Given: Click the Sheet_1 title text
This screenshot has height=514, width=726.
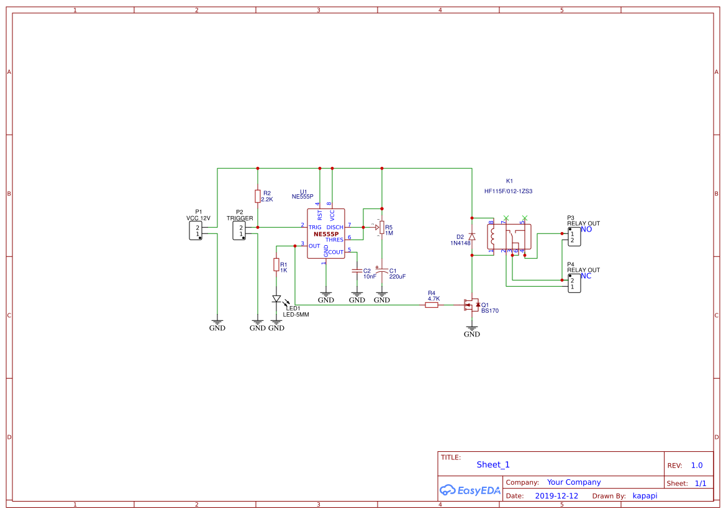Looking at the screenshot, I should 492,464.
